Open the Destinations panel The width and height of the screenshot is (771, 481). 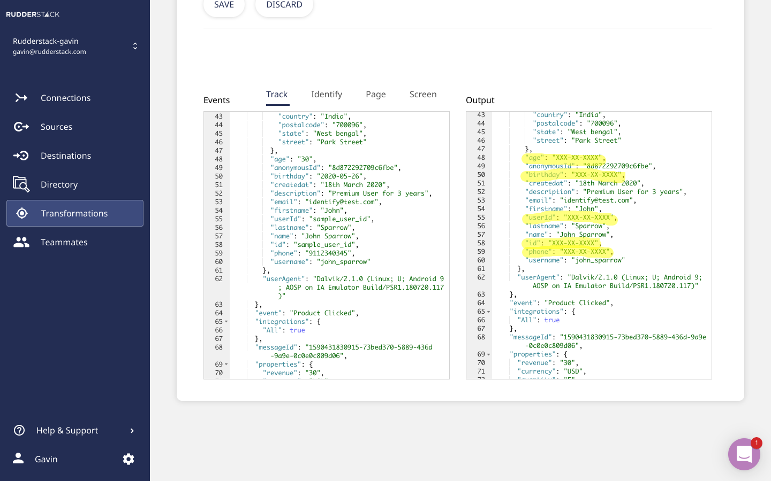[21, 156]
